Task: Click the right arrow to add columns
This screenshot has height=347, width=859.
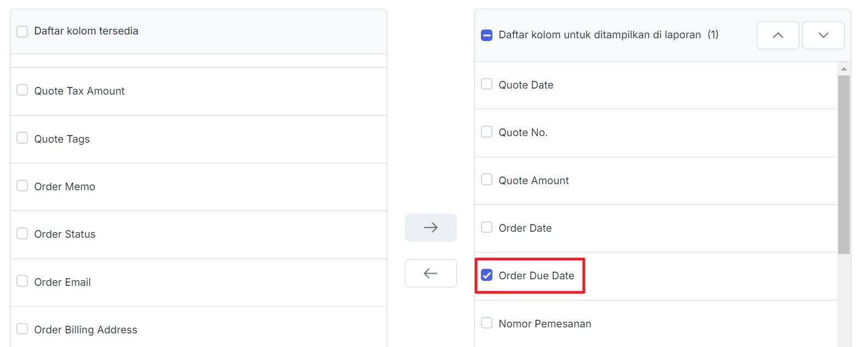Action: pos(431,227)
